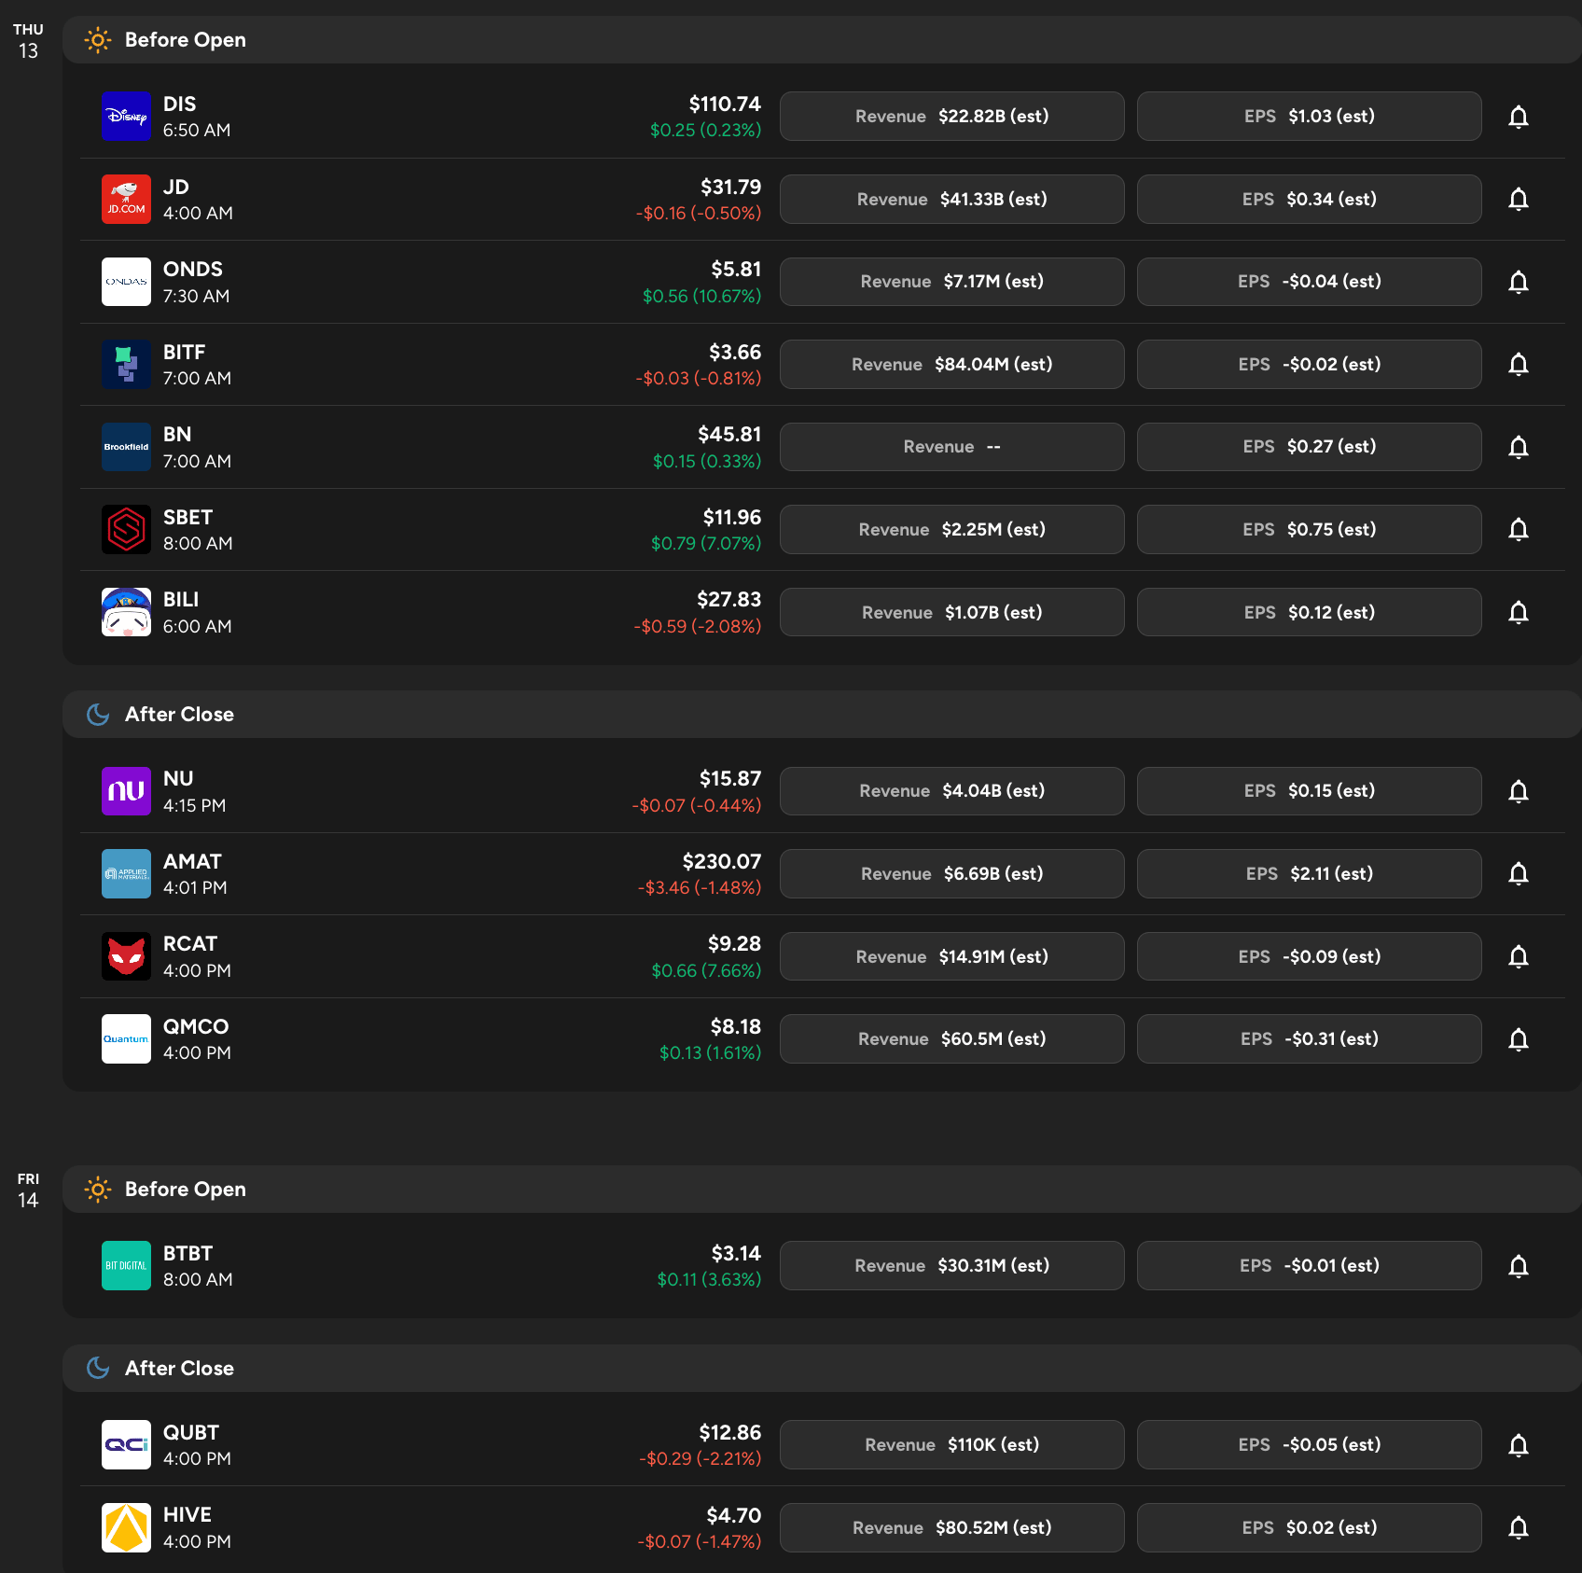Screen dimensions: 1582x1573
Task: Select Thursday After Close section header
Action: 822,714
